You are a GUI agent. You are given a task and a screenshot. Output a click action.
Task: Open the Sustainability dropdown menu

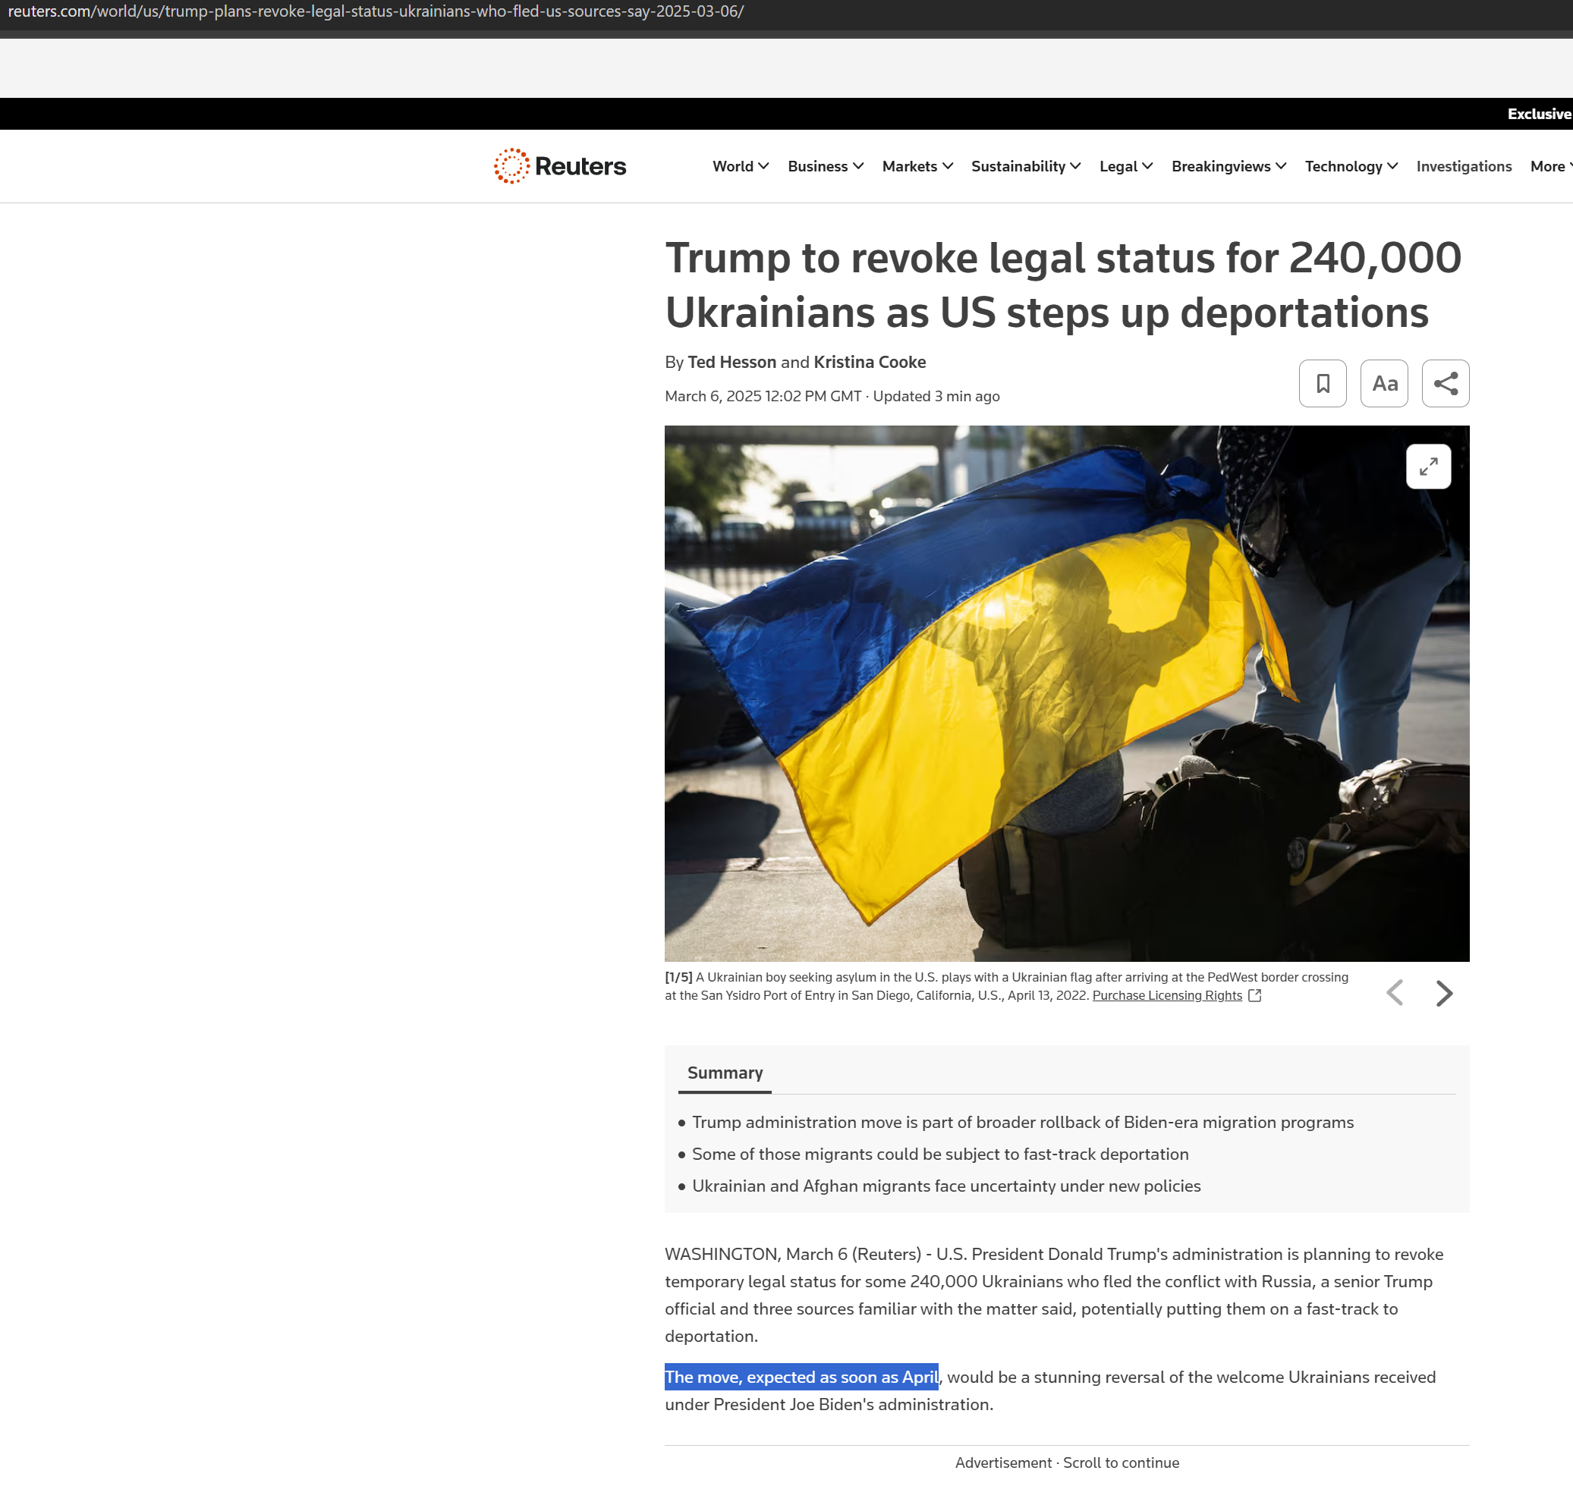(x=1024, y=166)
